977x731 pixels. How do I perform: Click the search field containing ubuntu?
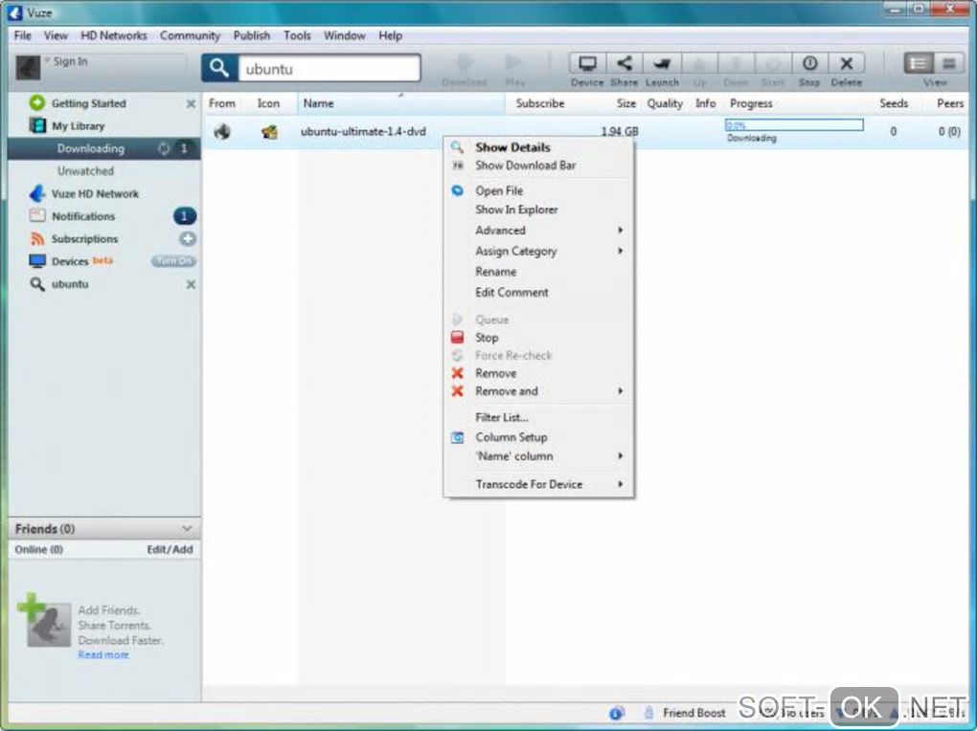329,69
